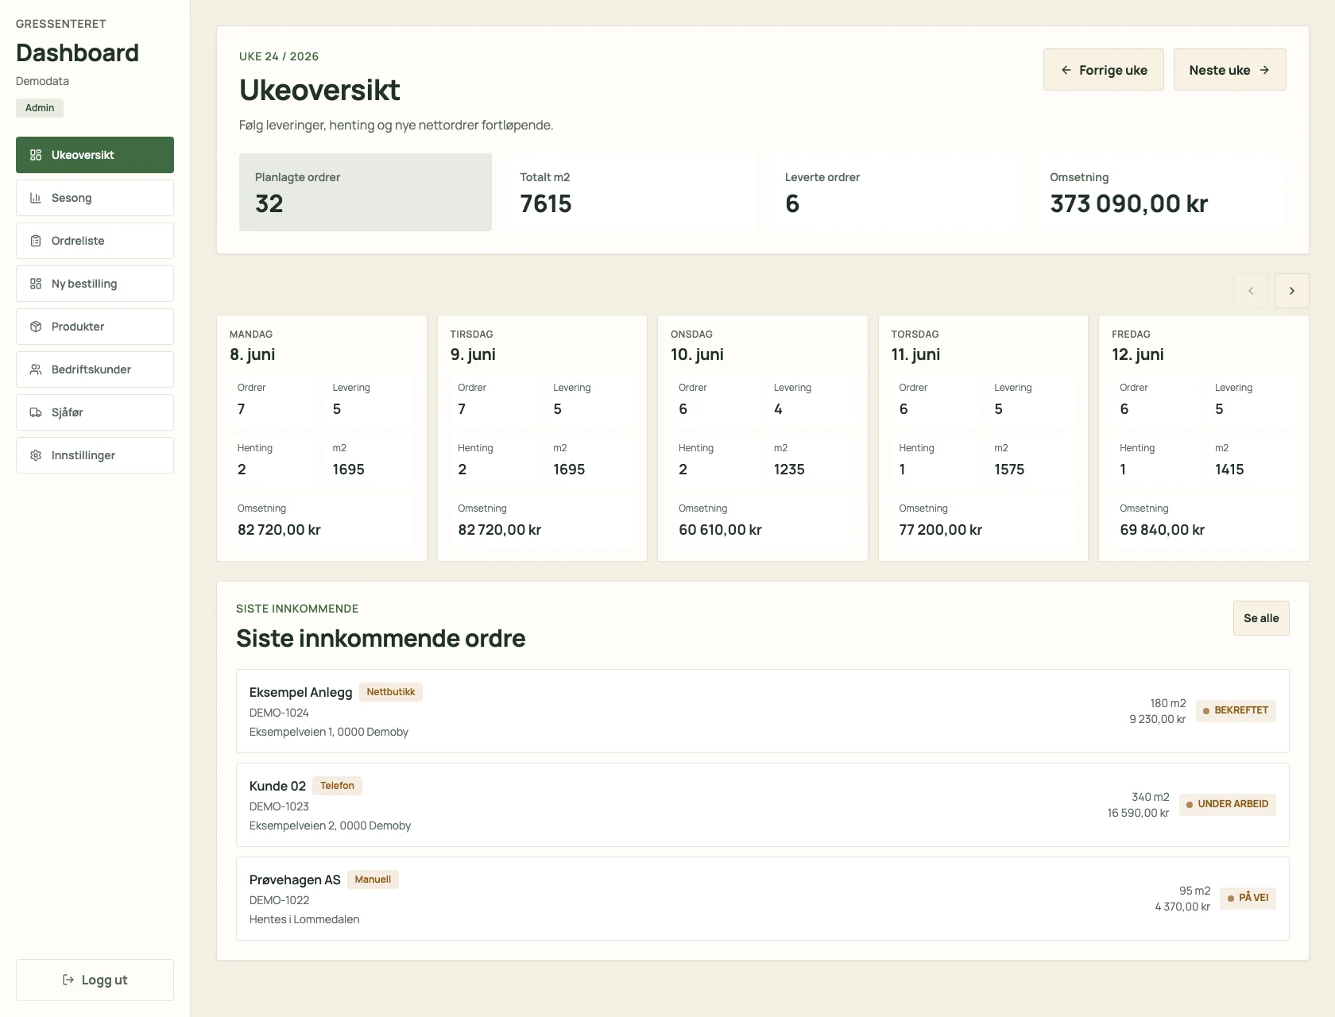Open the Fredag 12. juni day card
The width and height of the screenshot is (1335, 1017).
tap(1204, 439)
